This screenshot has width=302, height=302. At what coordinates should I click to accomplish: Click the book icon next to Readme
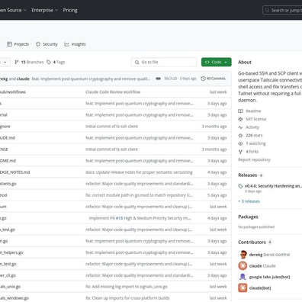click(240, 111)
